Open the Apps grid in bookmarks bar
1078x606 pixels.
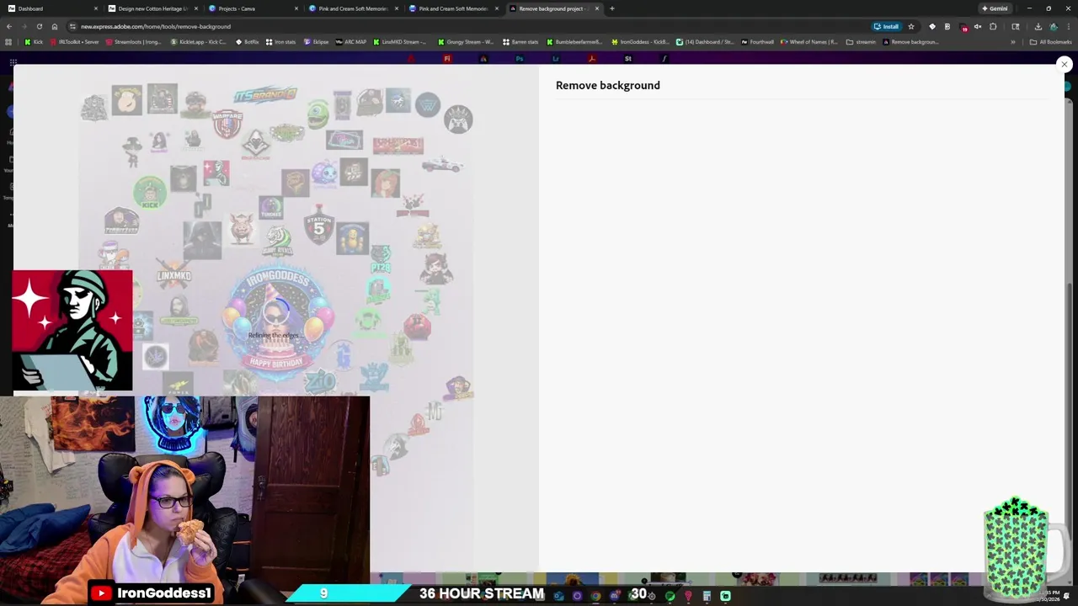click(8, 42)
